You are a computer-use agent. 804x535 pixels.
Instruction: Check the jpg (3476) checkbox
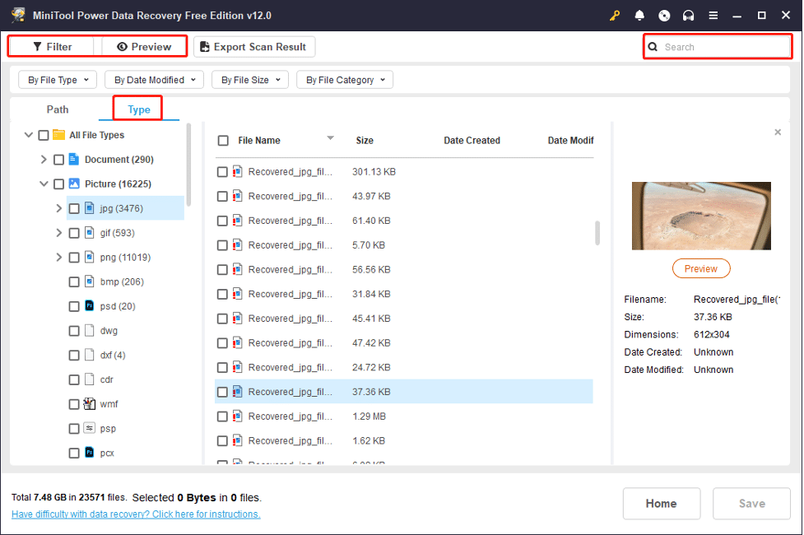point(73,207)
